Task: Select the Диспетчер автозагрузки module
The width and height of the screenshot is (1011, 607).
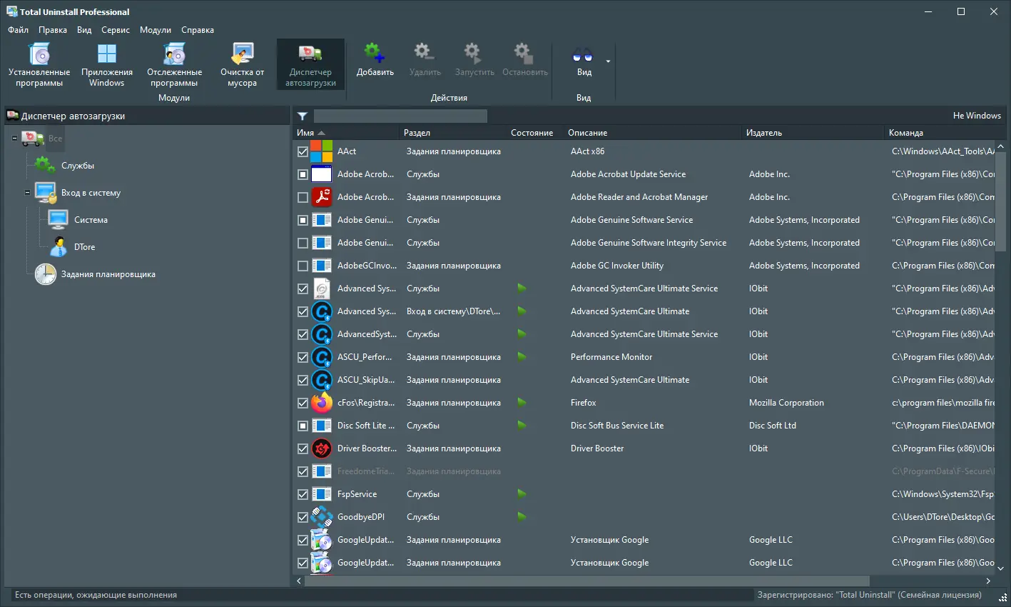Action: coord(310,64)
